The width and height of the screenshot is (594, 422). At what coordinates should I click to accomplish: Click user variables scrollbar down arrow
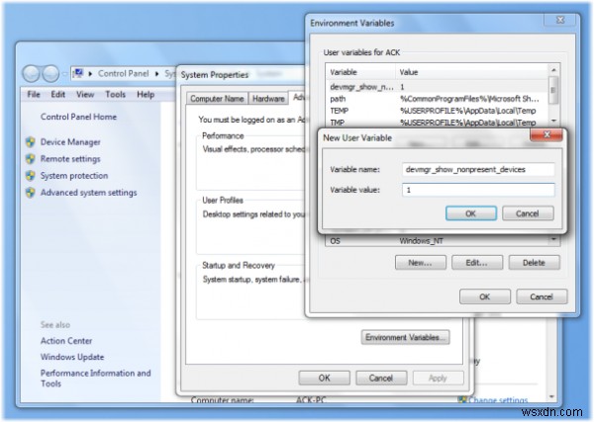(553, 121)
